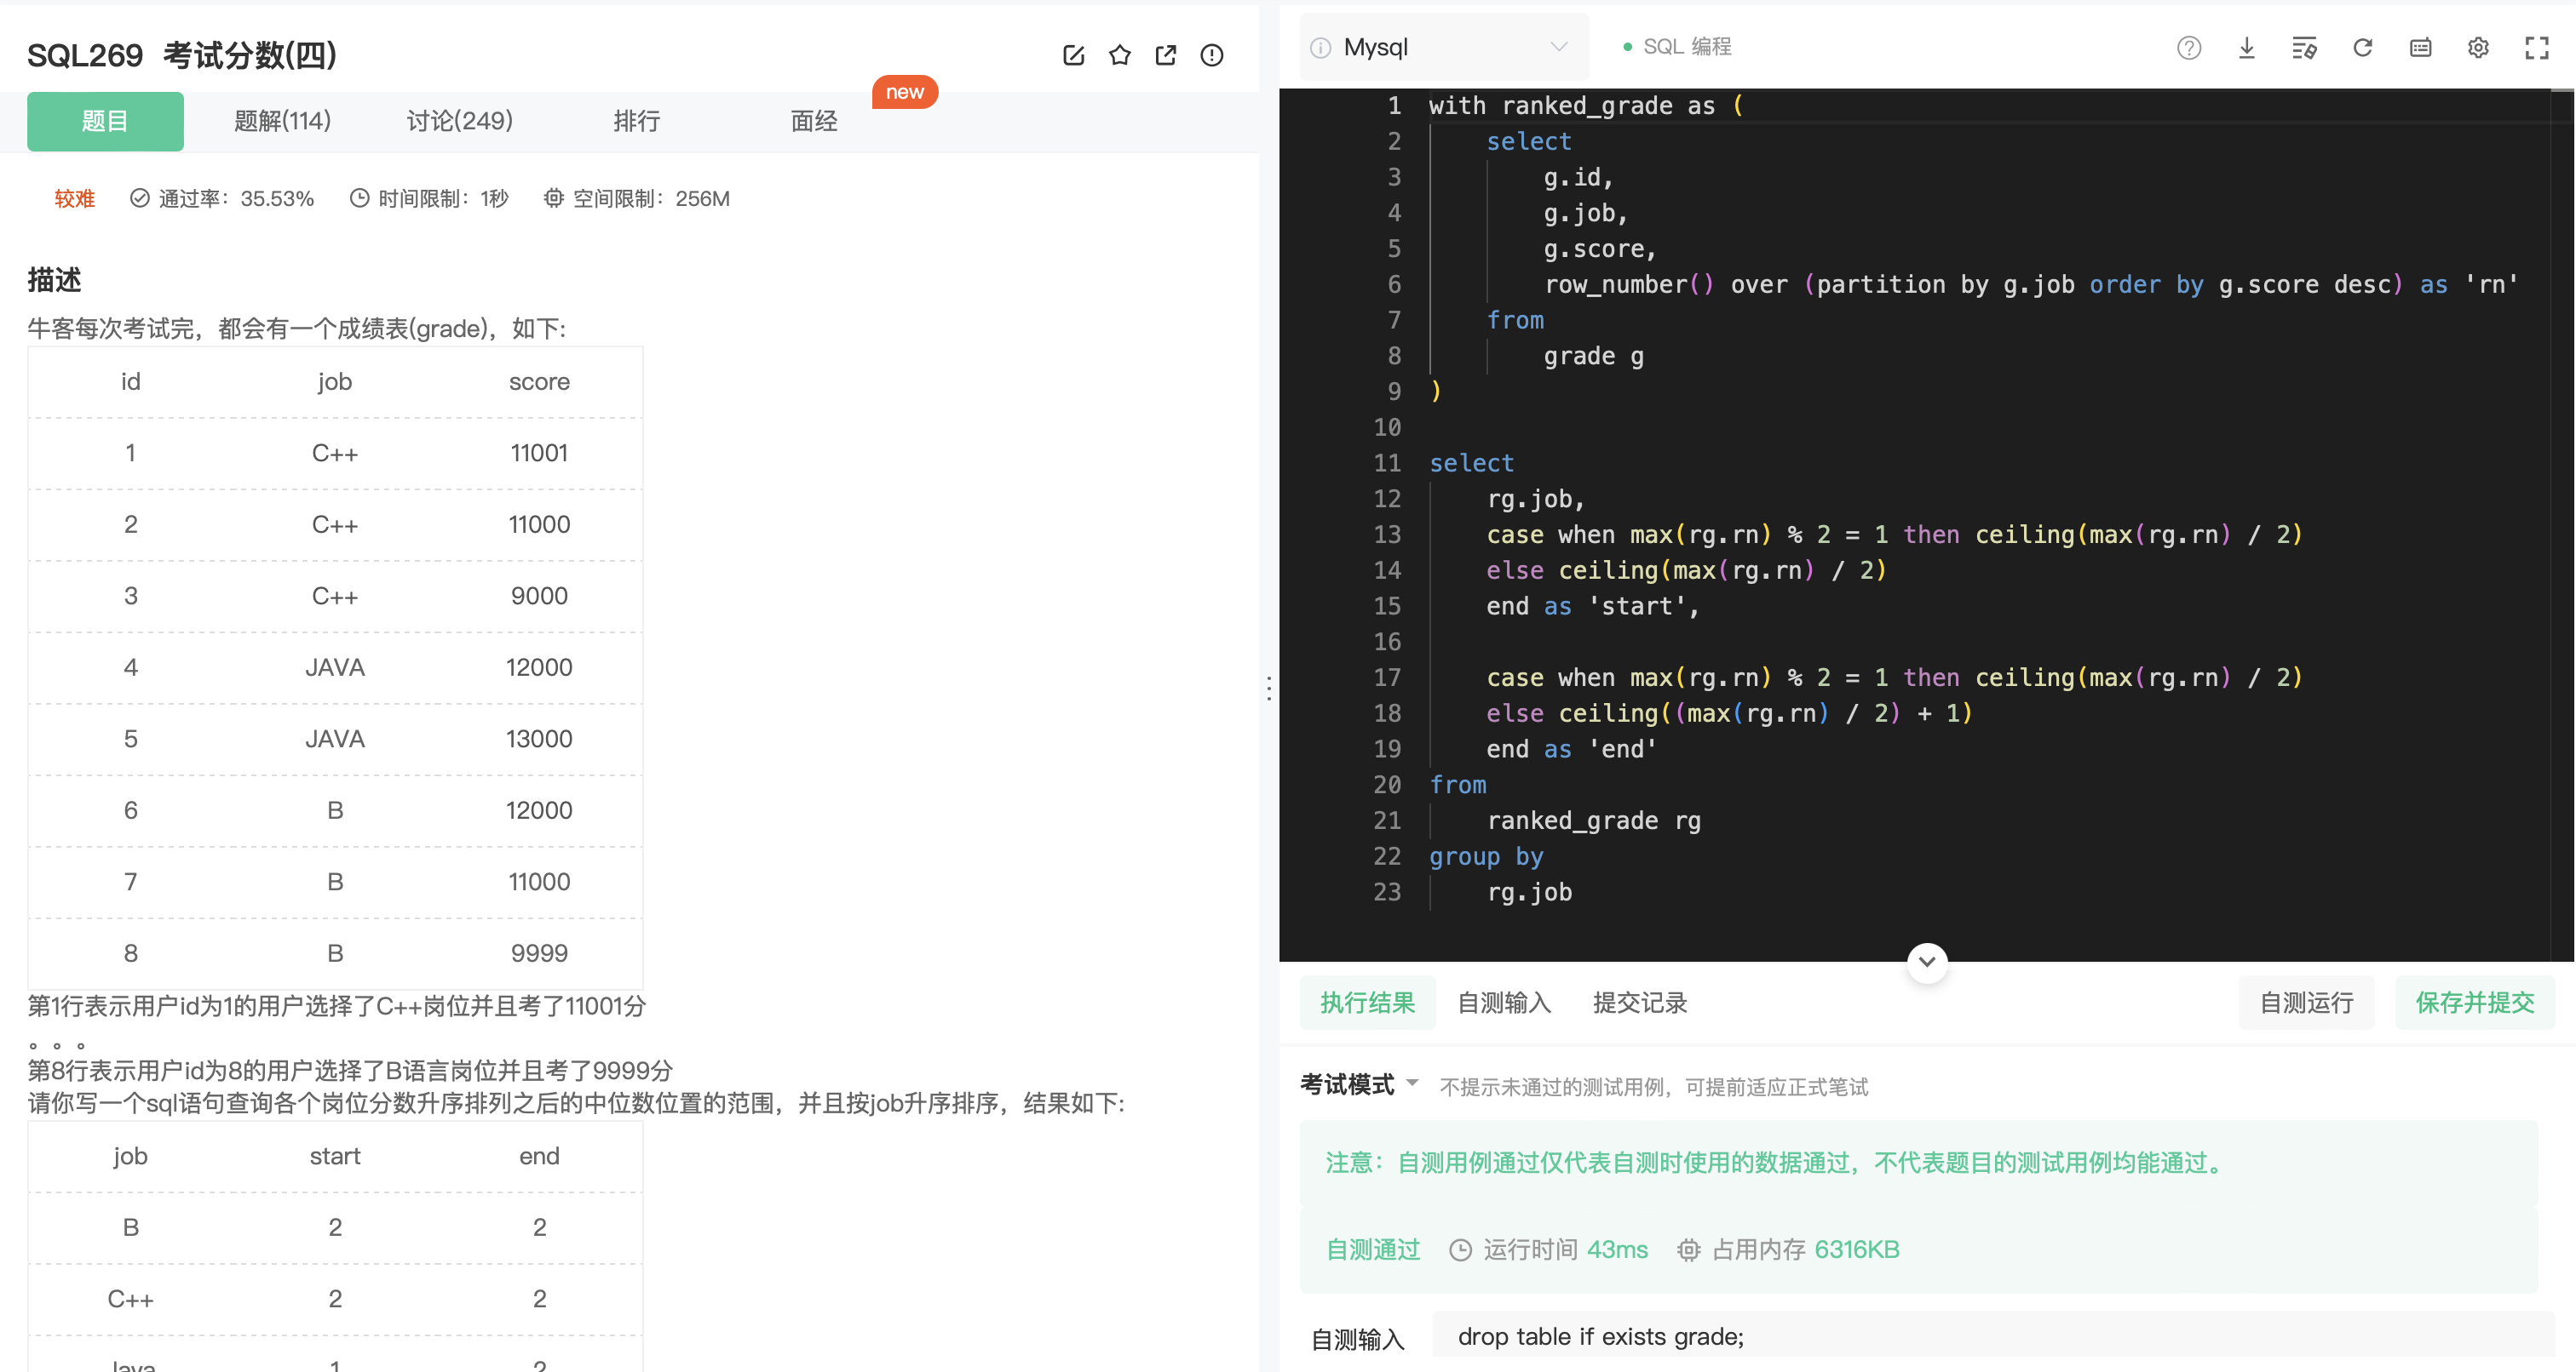Click the 自测输入 text field
The height and width of the screenshot is (1372, 2576).
coord(1990,1336)
